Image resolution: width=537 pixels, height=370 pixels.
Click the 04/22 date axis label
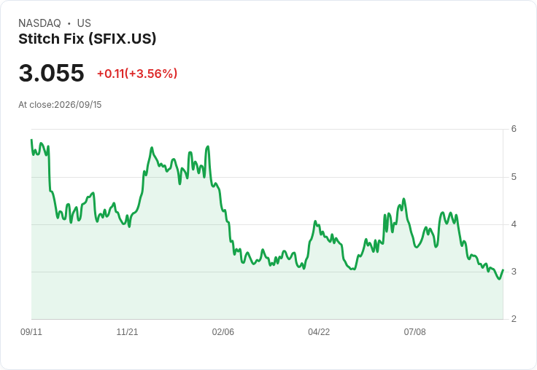319,332
